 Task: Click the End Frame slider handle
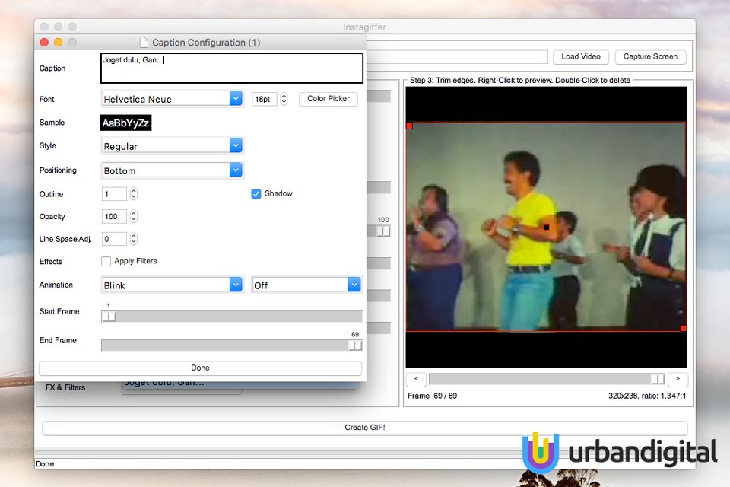355,345
